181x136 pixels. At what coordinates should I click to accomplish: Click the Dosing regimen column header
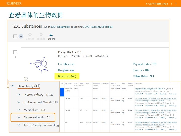(130, 84)
